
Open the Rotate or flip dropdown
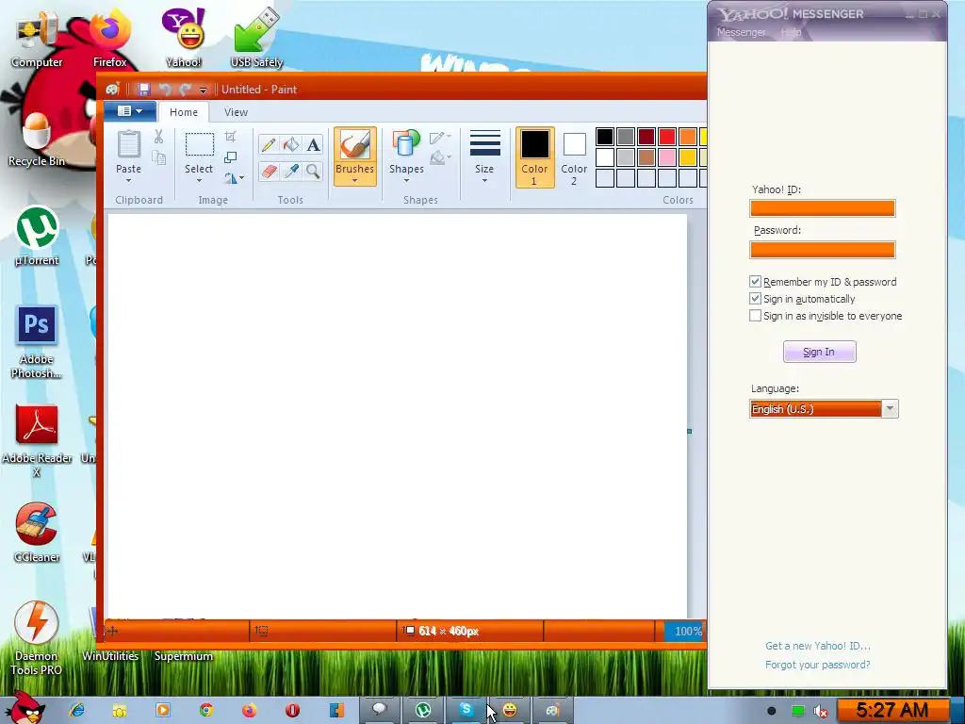click(234, 178)
